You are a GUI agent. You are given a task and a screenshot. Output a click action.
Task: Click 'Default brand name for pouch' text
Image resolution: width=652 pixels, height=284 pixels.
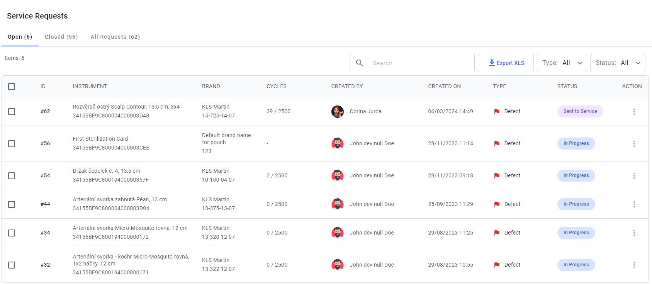226,139
